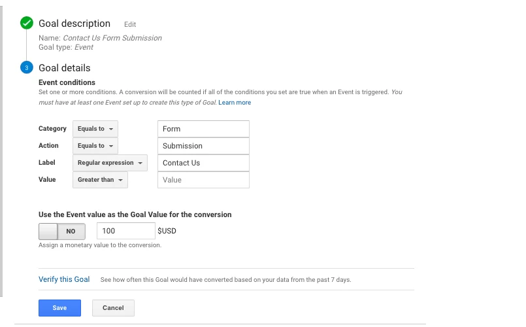
Task: Click the 'See how often this Goal would have converted' text
Action: click(x=226, y=280)
